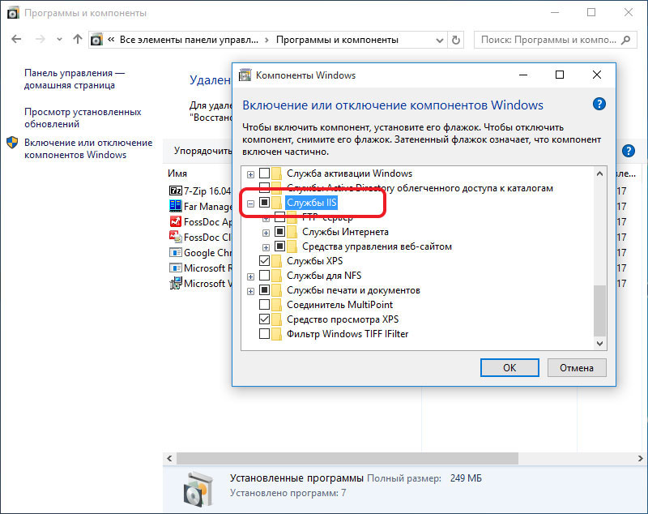Toggle Служба активации Windows checkbox
Image resolution: width=648 pixels, height=514 pixels.
click(265, 173)
